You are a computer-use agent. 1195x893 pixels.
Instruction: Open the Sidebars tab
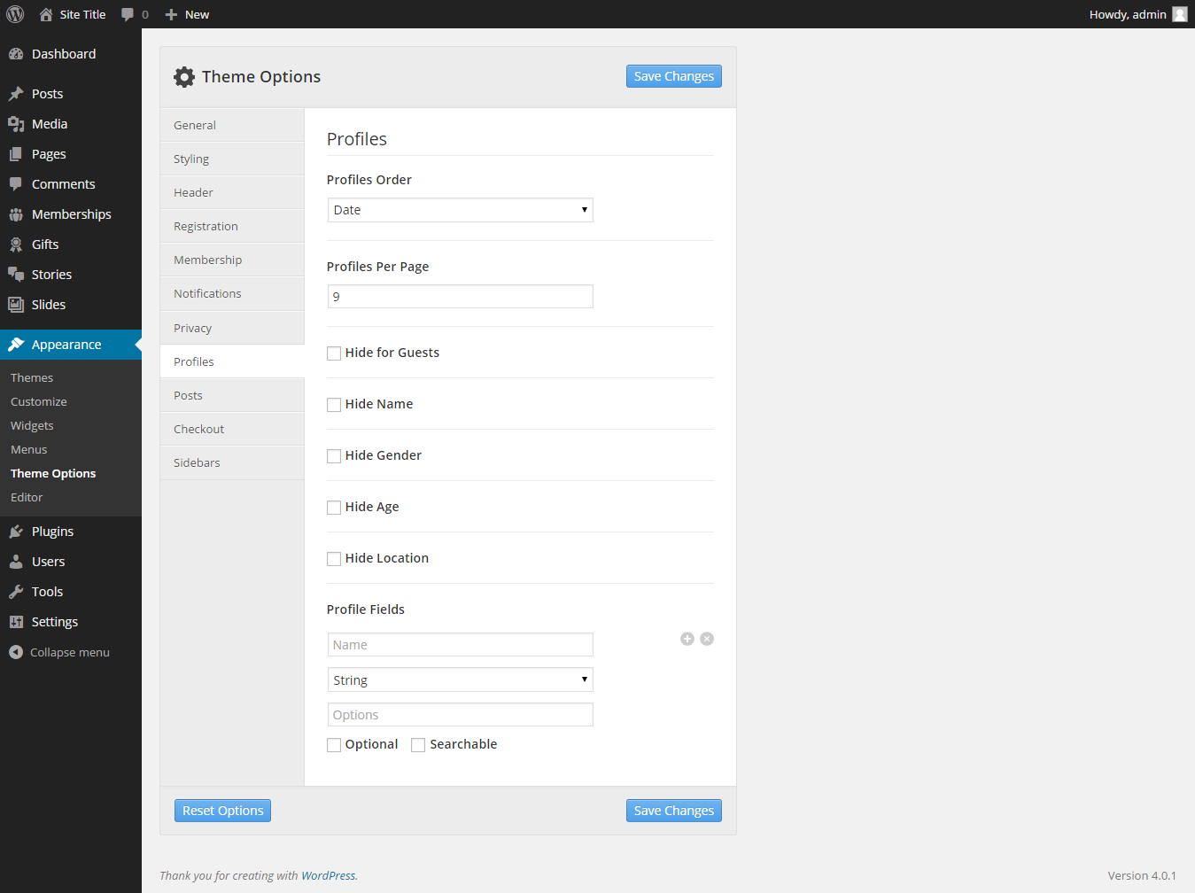pos(232,462)
